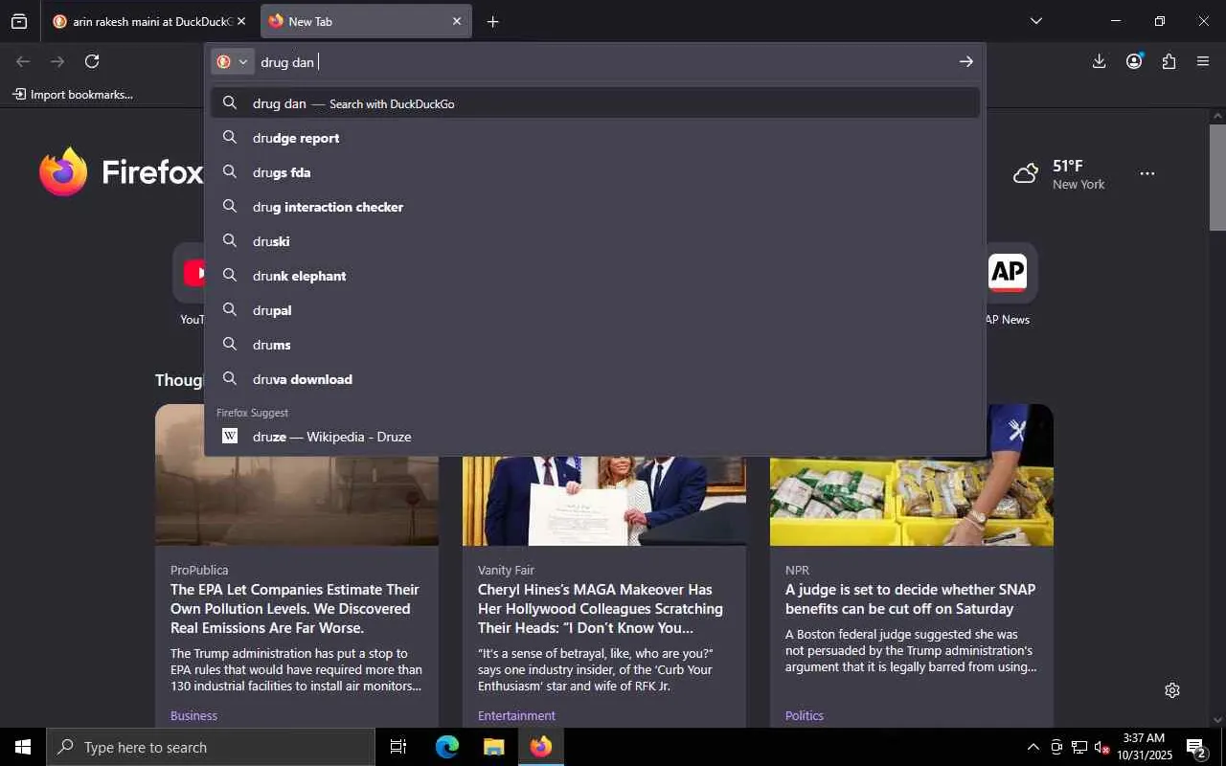Click the Windows taskbar search box
This screenshot has width=1226, height=766.
pos(211,747)
